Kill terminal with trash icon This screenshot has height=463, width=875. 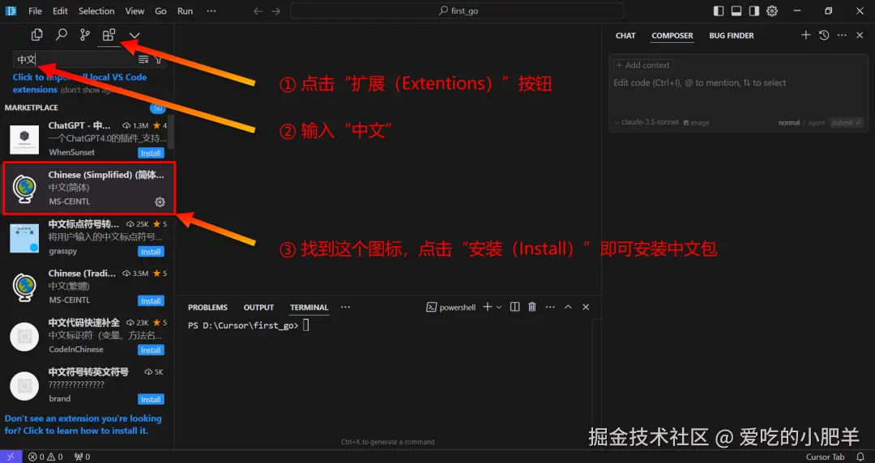pos(532,307)
